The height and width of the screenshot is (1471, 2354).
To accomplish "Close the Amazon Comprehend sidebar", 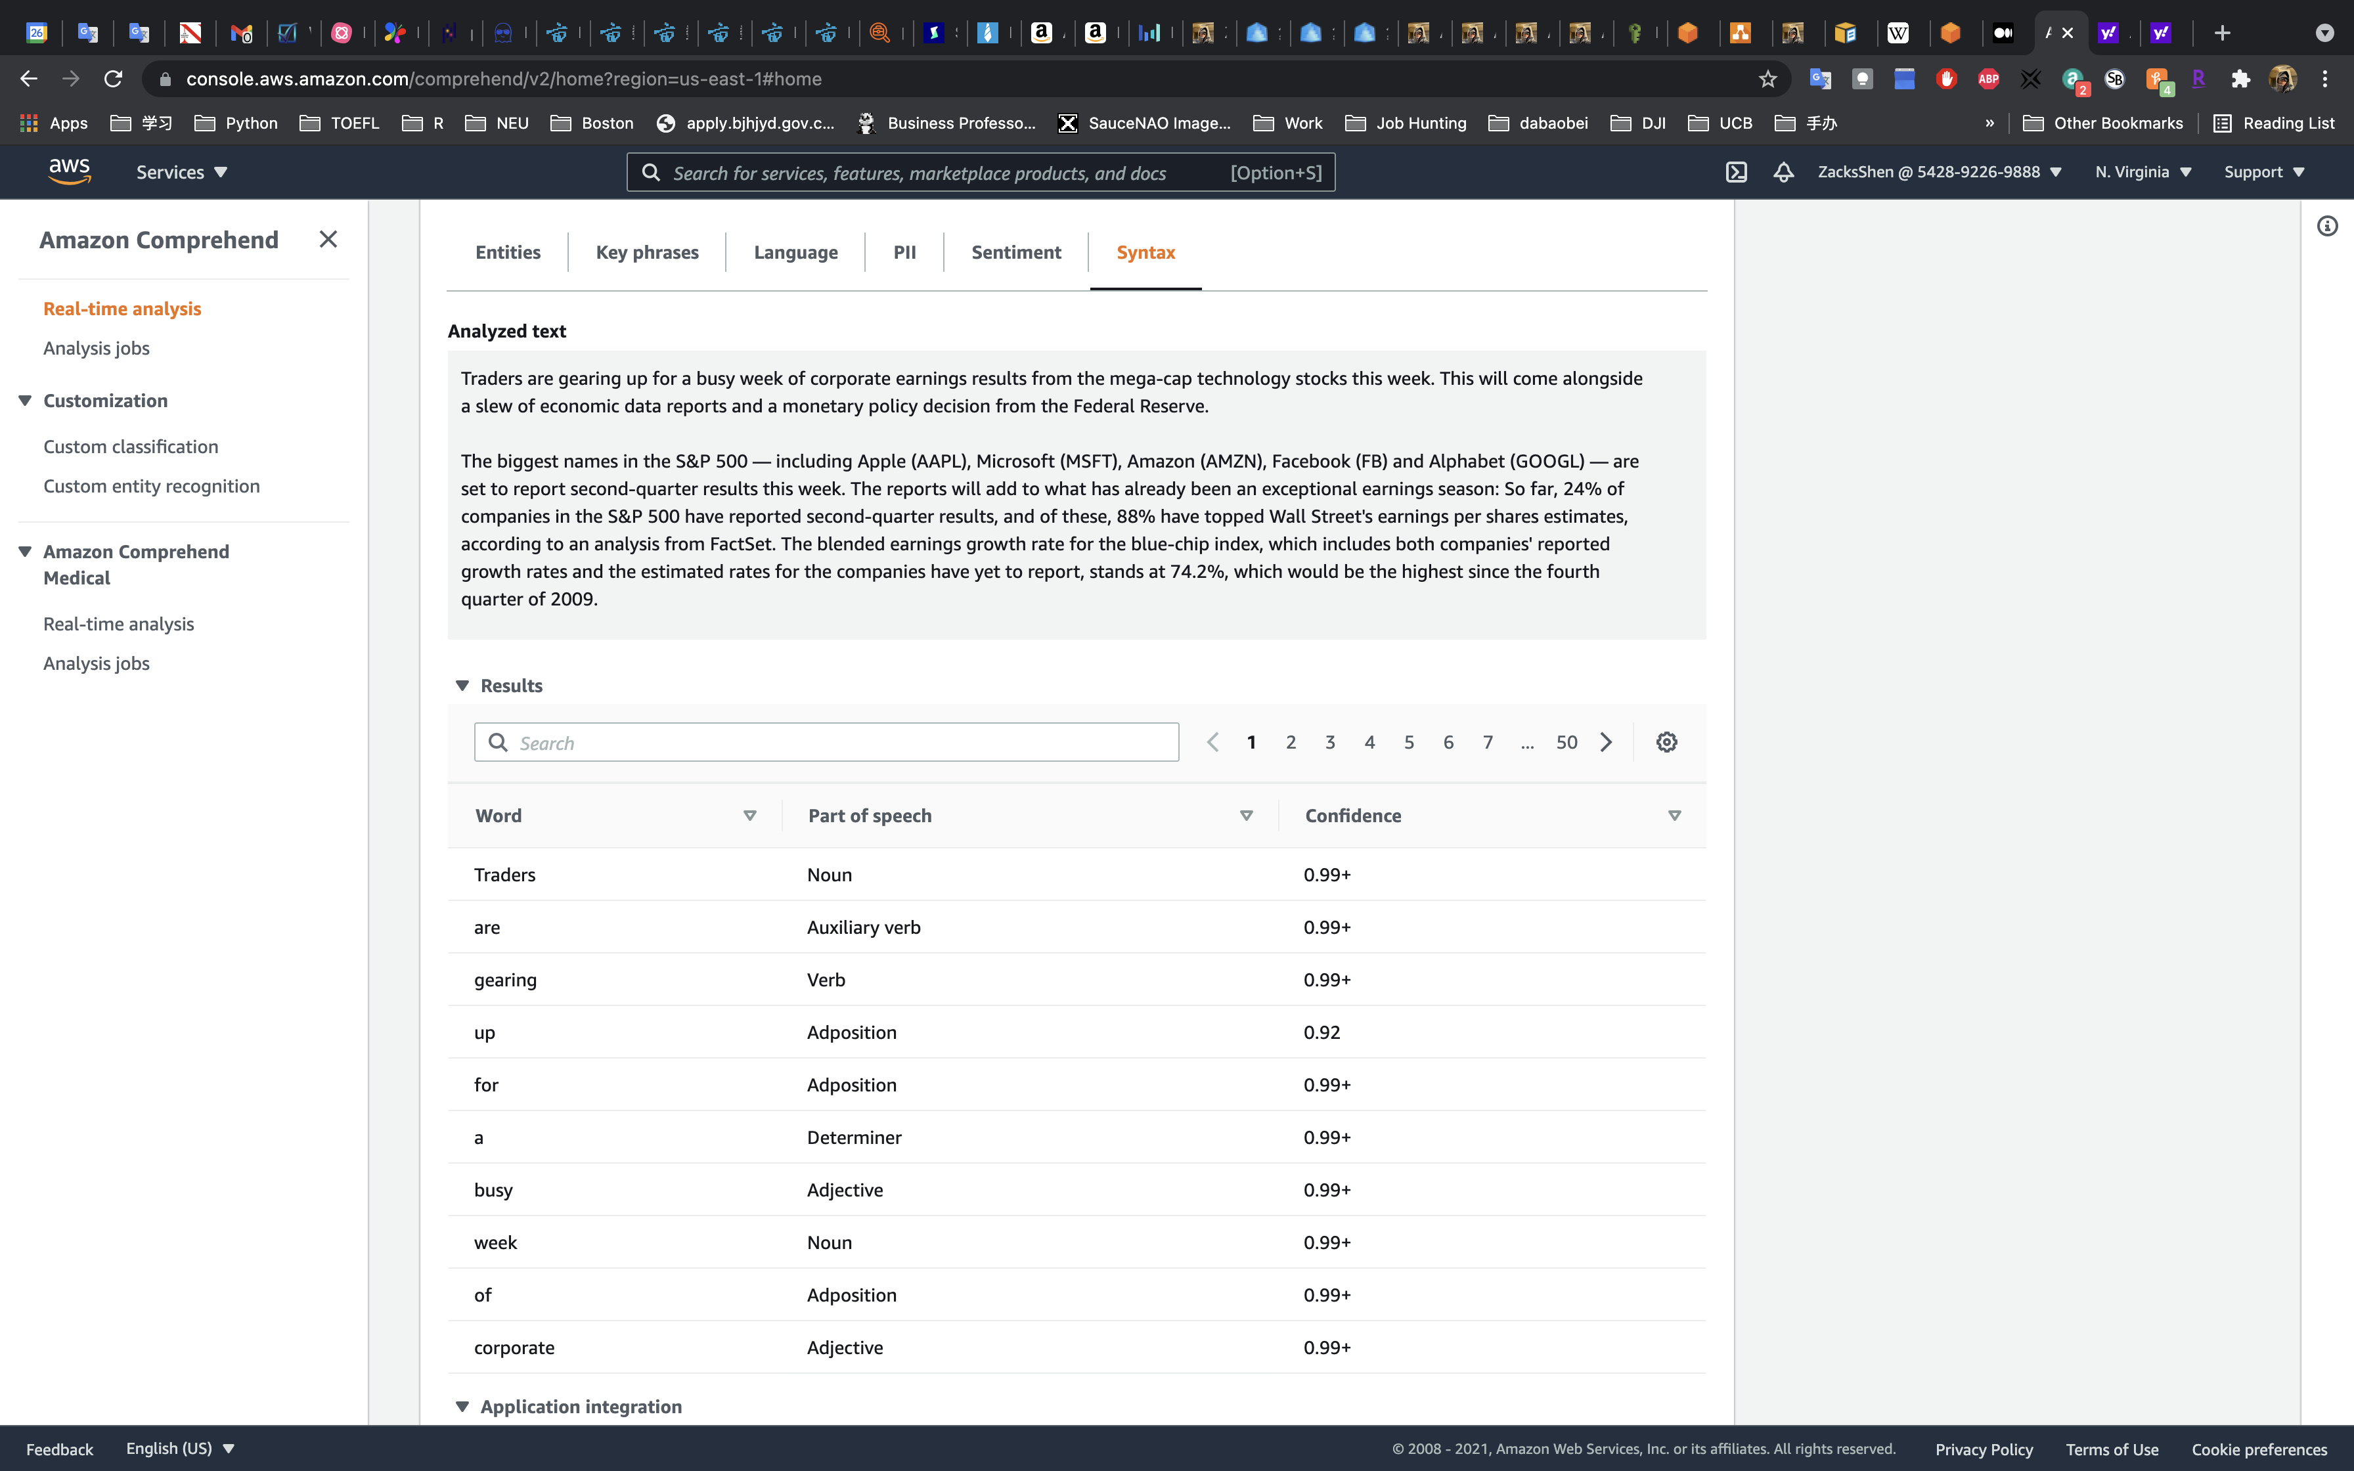I will [328, 239].
